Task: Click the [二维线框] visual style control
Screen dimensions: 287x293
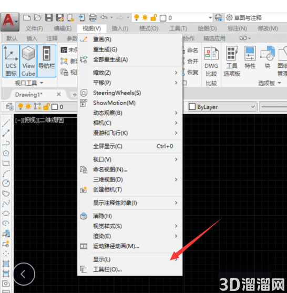Action: coord(51,120)
